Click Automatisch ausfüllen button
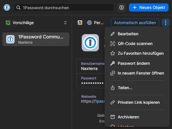 click(135, 23)
